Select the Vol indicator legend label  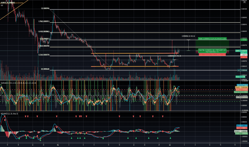(x=2, y=5)
